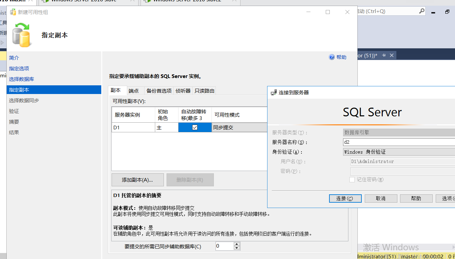Image resolution: width=455 pixels, height=259 pixels.
Task: Click 取消 button in connect dialog
Action: (381, 198)
